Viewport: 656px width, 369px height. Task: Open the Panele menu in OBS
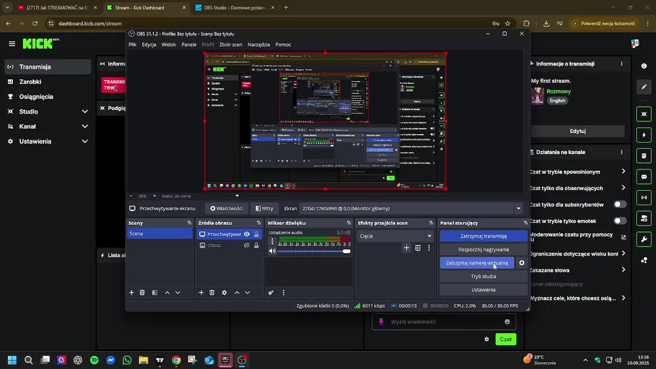click(x=189, y=45)
